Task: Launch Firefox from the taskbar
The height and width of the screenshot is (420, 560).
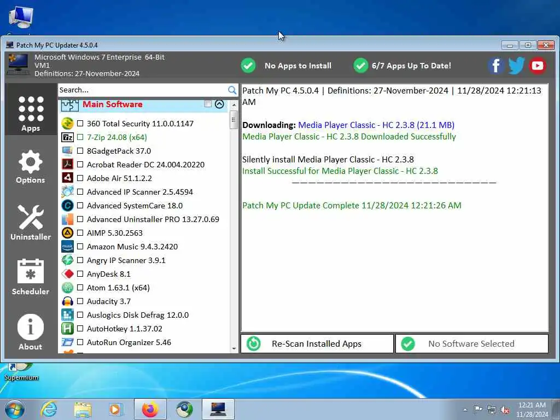Action: 150,409
